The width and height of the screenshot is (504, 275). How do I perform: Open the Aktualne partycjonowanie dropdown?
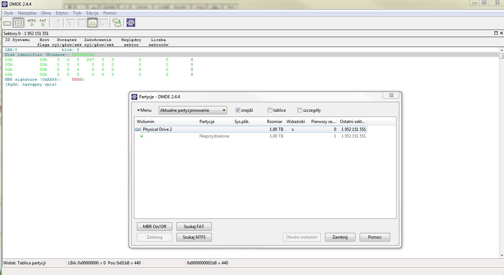[x=193, y=110]
